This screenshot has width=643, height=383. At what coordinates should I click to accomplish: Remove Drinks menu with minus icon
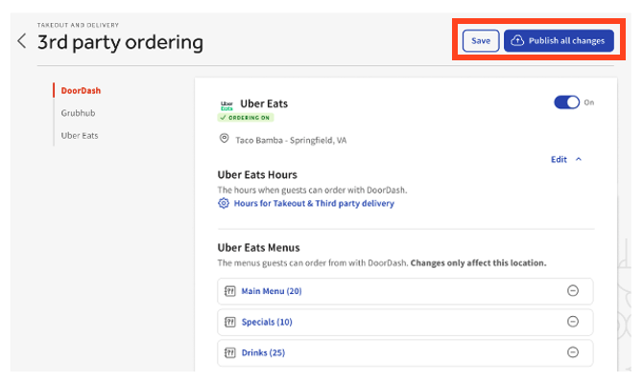(573, 352)
